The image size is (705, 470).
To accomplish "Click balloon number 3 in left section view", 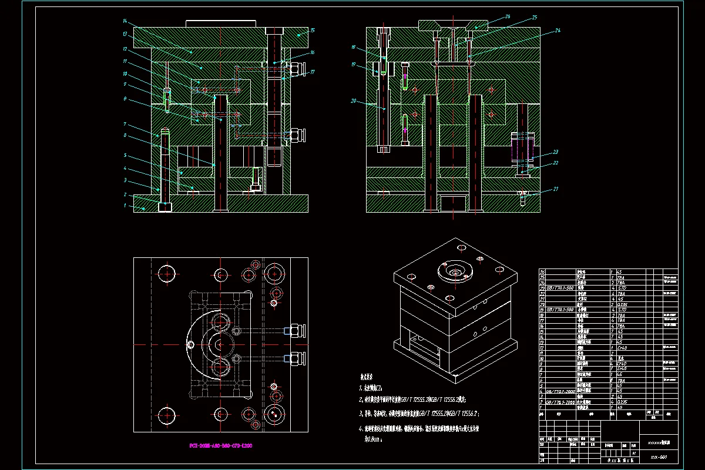I will [125, 181].
